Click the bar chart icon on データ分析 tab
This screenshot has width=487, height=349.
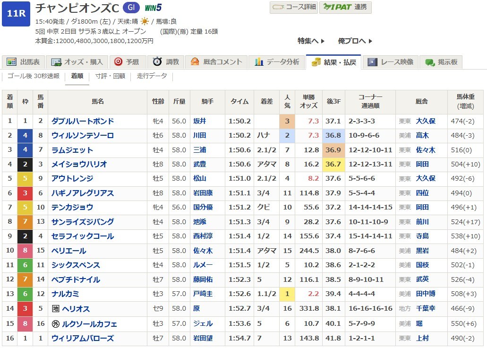coord(259,62)
